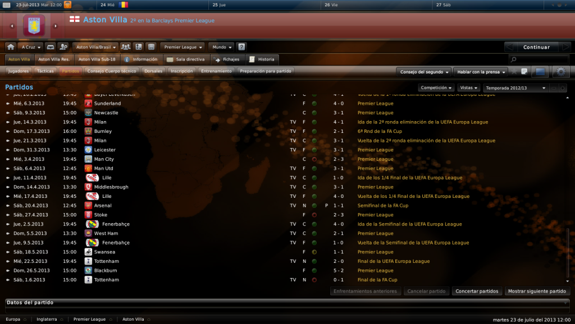This screenshot has width=575, height=324.
Task: Click the keyboard icon beside the date
Action: (x=6, y=4)
